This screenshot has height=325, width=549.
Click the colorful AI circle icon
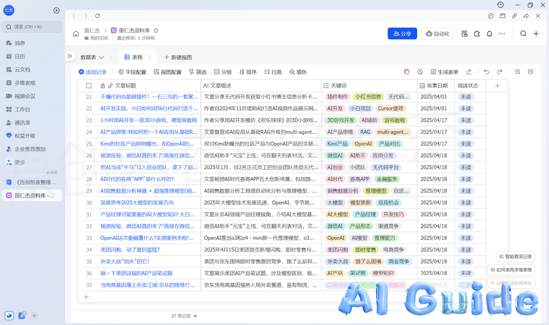click(407, 72)
